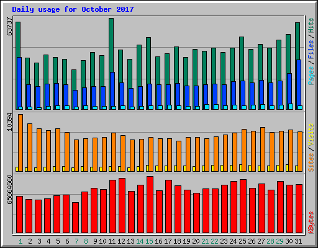Click day 17 on the x-axis

[x=168, y=241]
